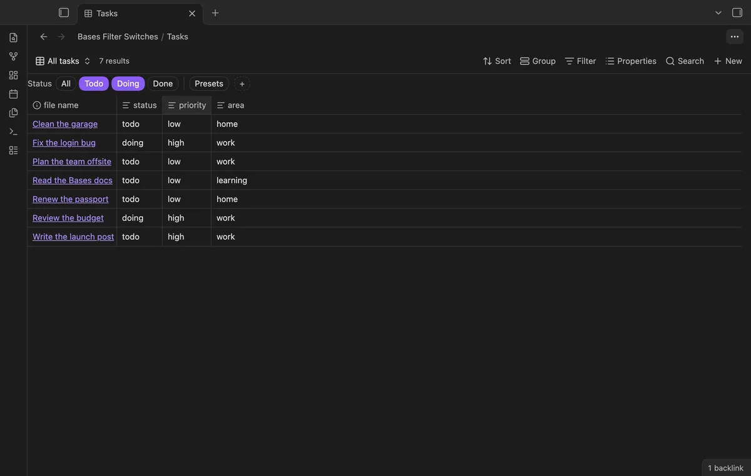751x476 pixels.
Task: Click status cell of Fix the login bug
Action: coord(140,143)
